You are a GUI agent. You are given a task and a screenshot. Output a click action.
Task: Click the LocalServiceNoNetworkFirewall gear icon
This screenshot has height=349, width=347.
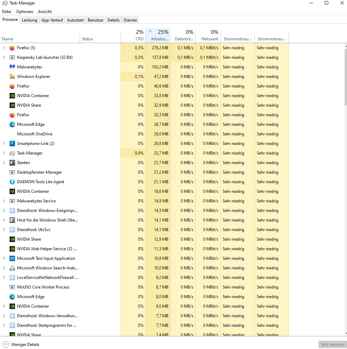coord(12,278)
